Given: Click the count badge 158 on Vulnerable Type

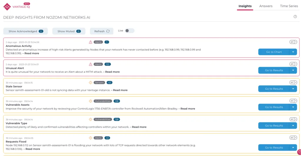Looking at the screenshot, I should pyautogui.click(x=117, y=119).
